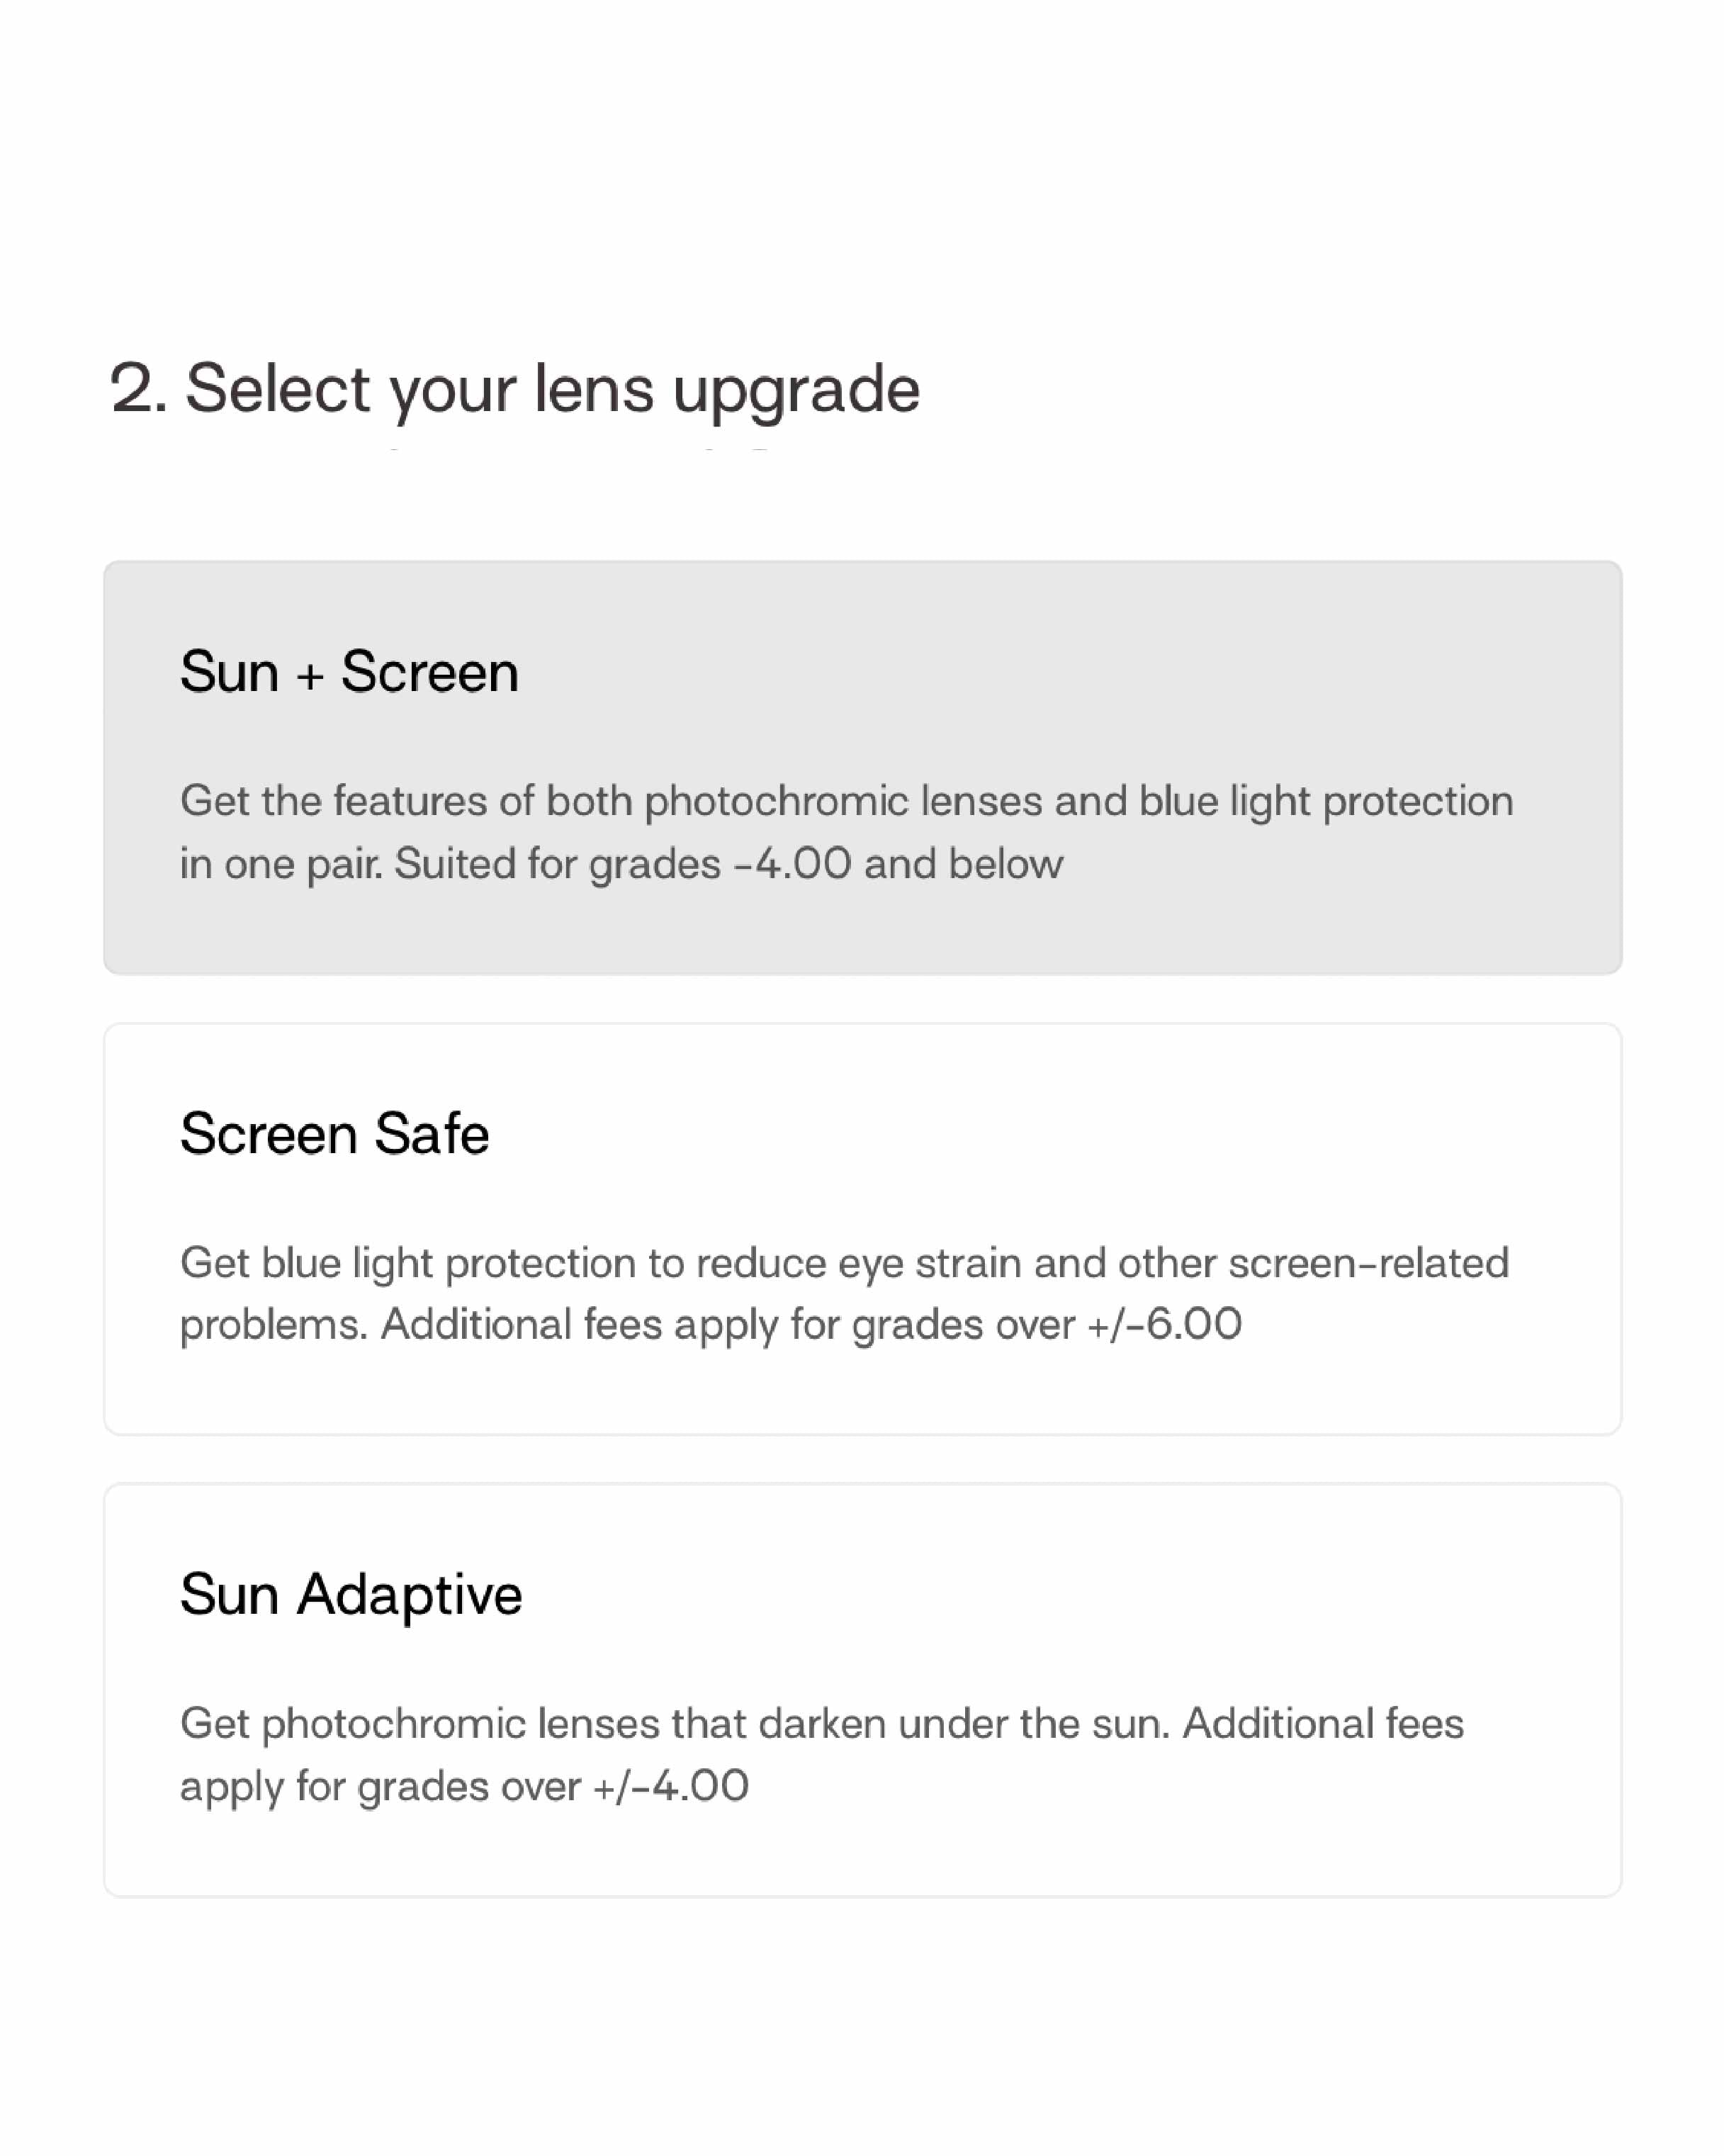The image size is (1724, 2156).
Task: Click the "Screen Safe" card title
Action: (x=334, y=1133)
